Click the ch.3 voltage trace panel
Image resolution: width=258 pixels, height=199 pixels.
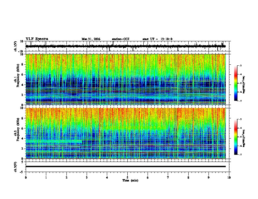click(x=128, y=167)
